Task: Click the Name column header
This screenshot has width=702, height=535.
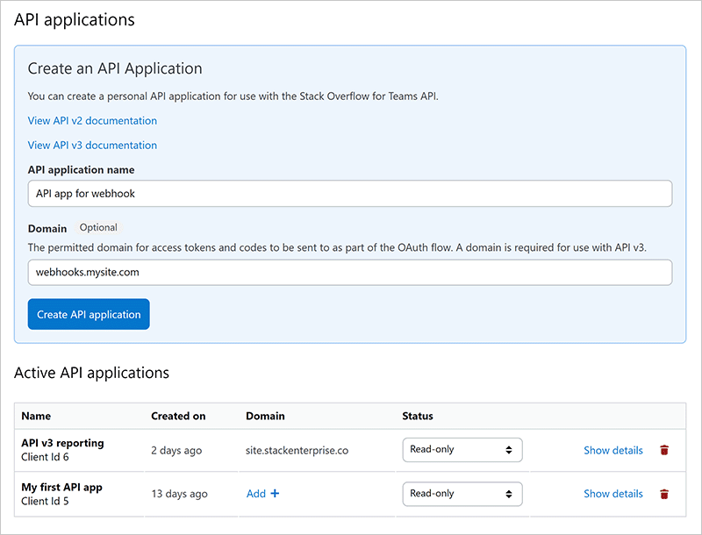Action: (37, 416)
